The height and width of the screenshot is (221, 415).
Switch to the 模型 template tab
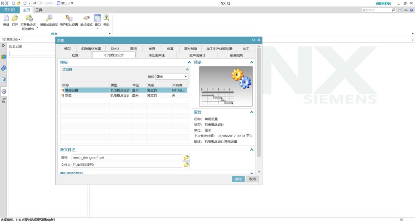[68, 49]
